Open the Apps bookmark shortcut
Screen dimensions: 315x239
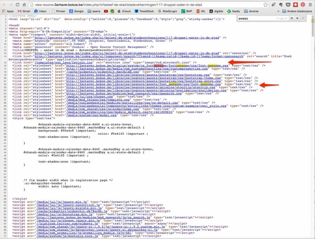pos(8,11)
